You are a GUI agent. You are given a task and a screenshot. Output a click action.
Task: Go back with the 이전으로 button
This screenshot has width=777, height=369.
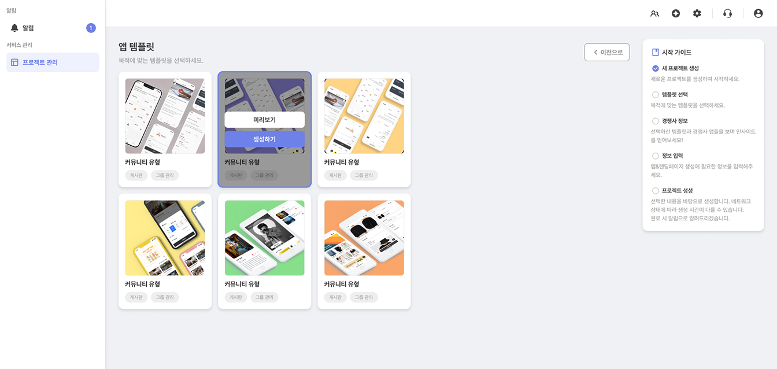(x=607, y=52)
